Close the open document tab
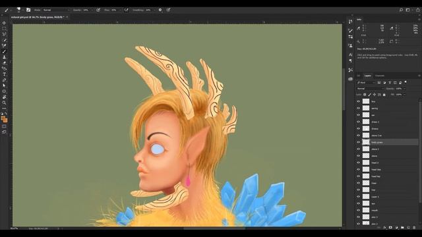The height and width of the screenshot is (237, 422). point(67,17)
